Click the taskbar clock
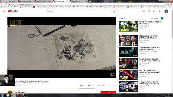This screenshot has width=173, height=97. point(168,95)
